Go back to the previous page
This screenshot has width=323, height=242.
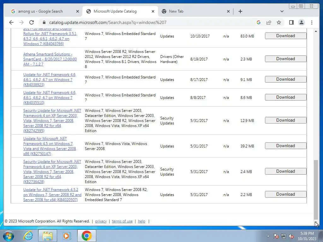click(11, 22)
